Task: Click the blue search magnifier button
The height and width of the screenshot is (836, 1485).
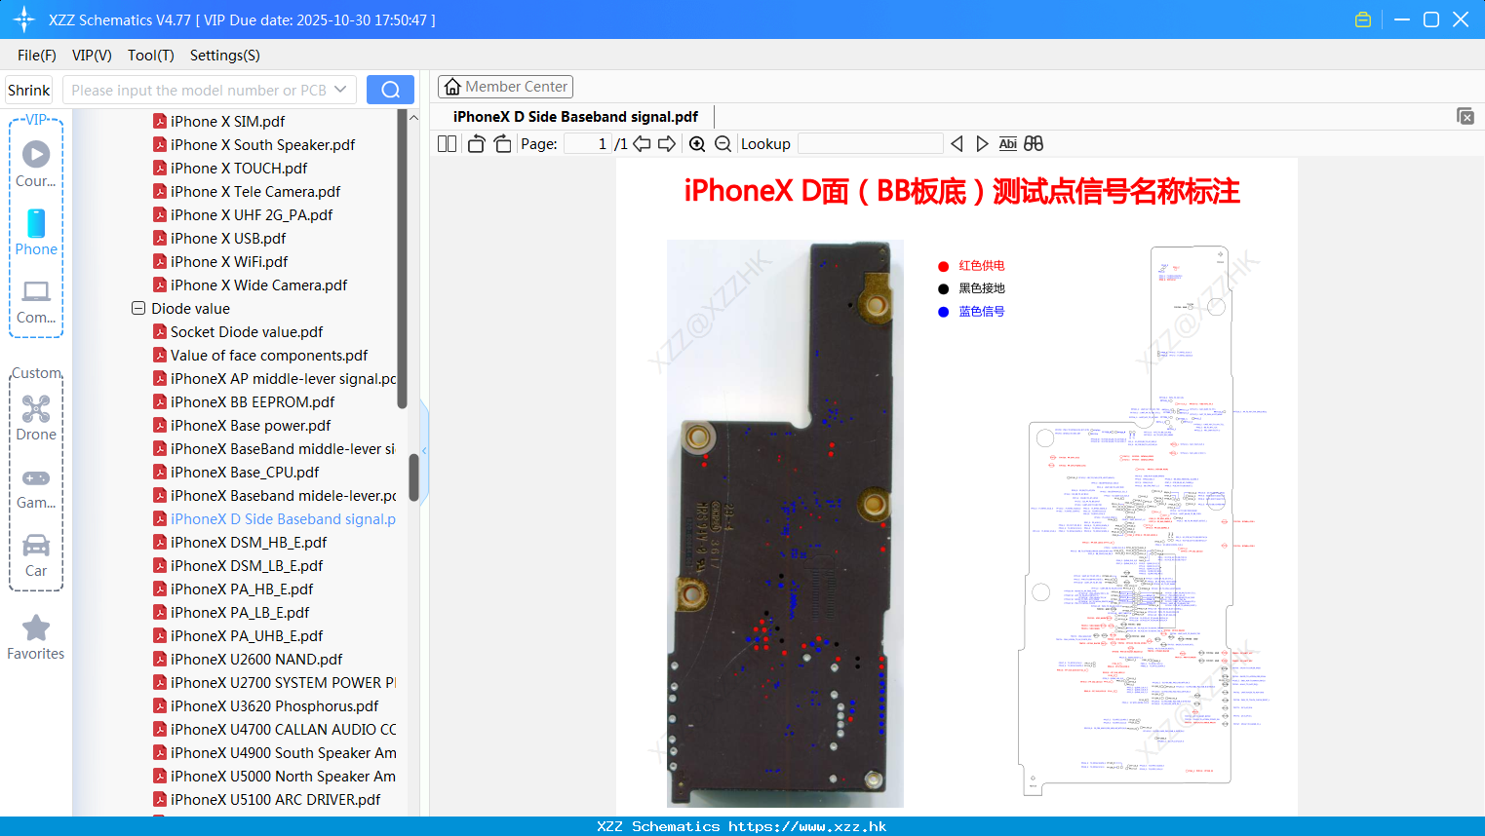Action: 390,90
